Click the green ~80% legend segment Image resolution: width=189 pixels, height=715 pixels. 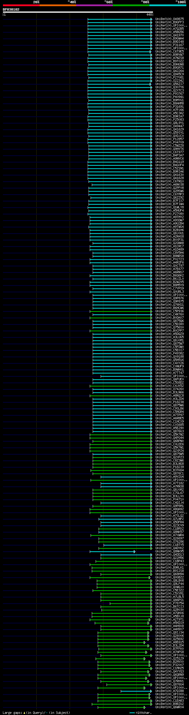131,5
